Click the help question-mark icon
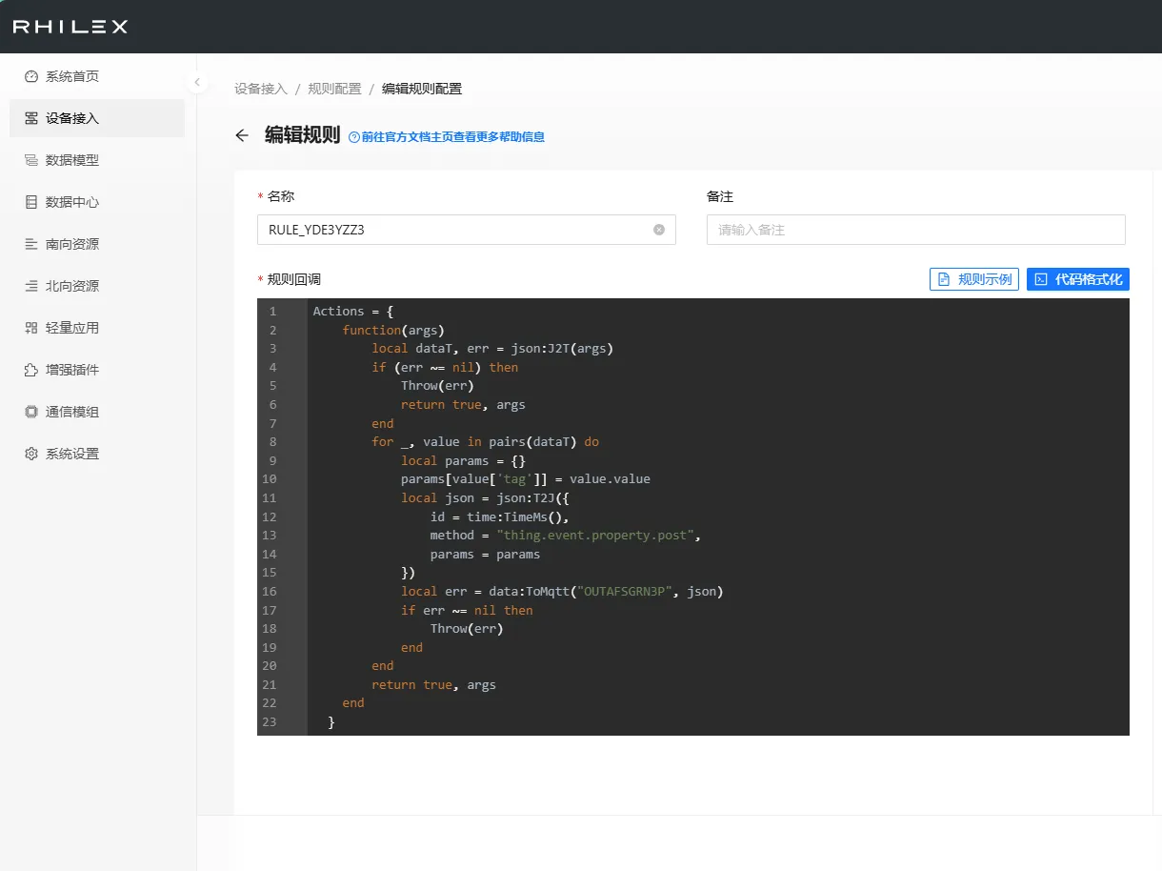1162x871 pixels. coord(354,137)
